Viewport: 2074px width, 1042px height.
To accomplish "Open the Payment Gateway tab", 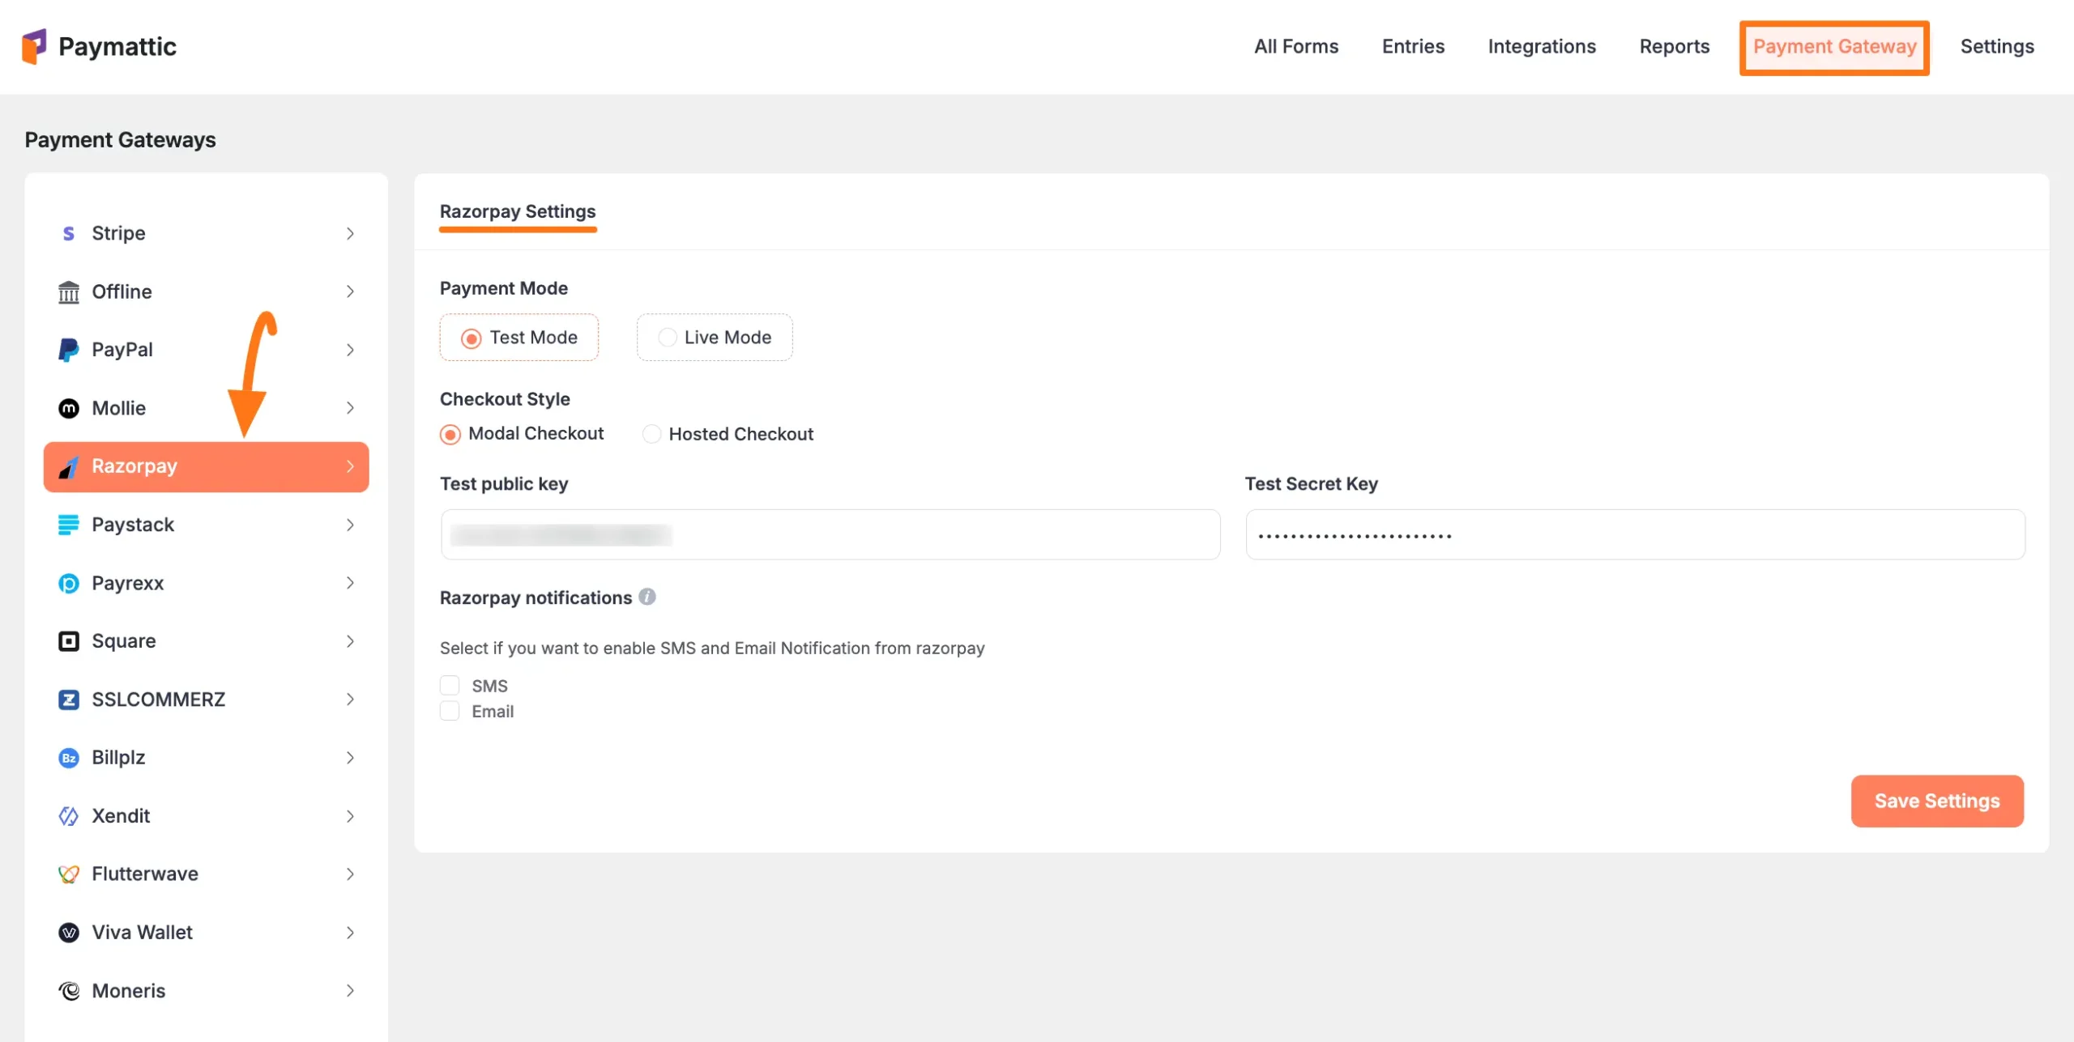I will [x=1834, y=46].
